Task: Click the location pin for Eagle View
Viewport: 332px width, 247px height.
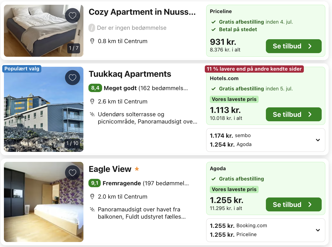Action: pyautogui.click(x=92, y=197)
